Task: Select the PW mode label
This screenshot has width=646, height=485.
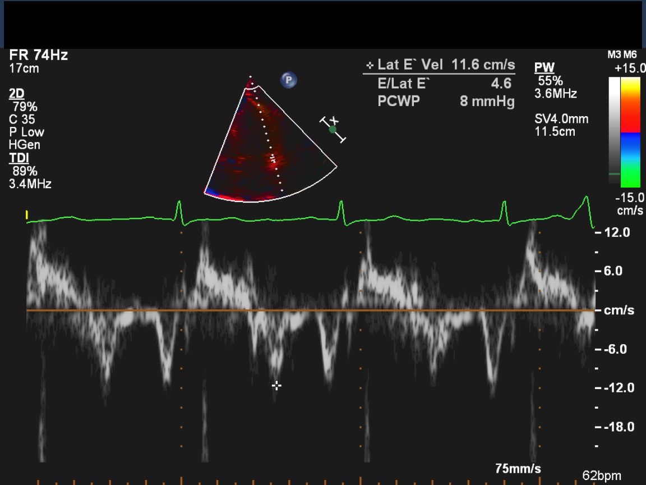Action: (544, 68)
